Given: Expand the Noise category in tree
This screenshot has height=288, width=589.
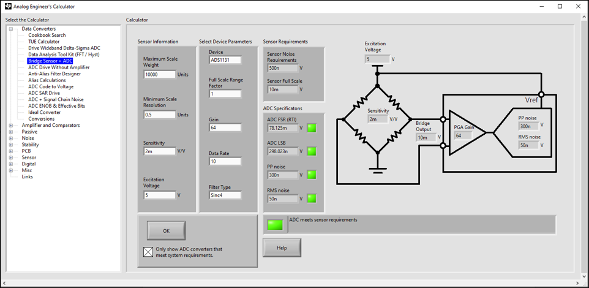Looking at the screenshot, I should (11, 138).
